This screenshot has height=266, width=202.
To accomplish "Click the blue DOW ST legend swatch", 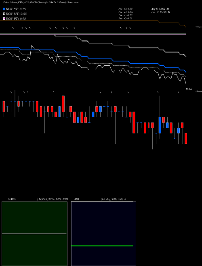I will [4, 9].
